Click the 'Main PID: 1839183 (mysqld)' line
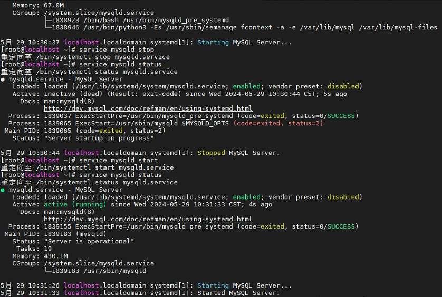Screen dimensions: 442x297 (x=55, y=234)
